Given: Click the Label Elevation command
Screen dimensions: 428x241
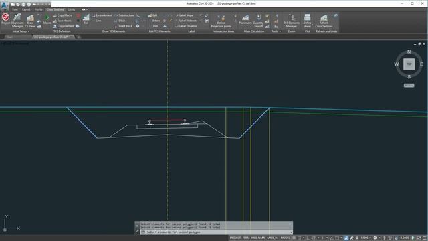Looking at the screenshot, I should 186,26.
